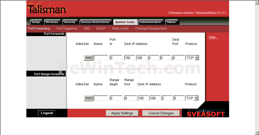259x135 pixels.
Task: Click Port Forwards second IP octet 168
Action: coord(142,58)
